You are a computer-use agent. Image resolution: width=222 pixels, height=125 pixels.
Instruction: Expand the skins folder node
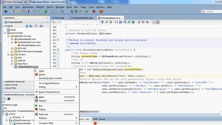12,58
